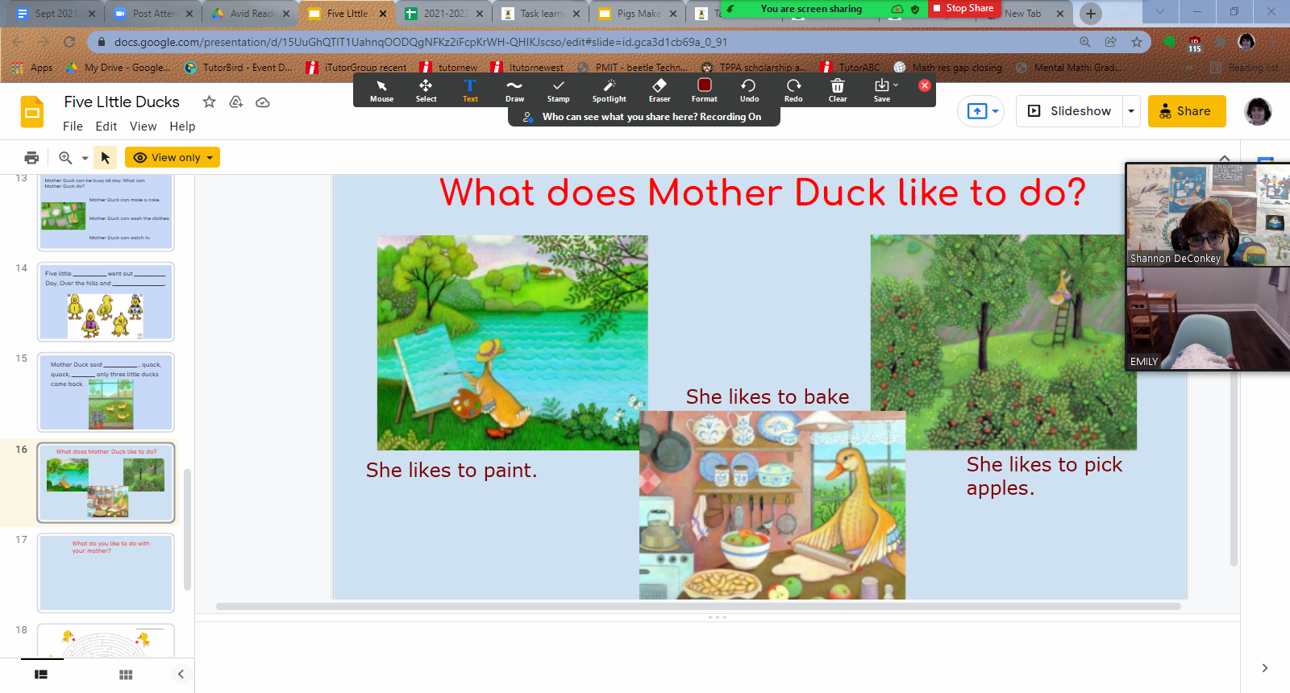Screen dimensions: 1290x693
Task: Activate the Text annotation tool
Action: tap(470, 90)
